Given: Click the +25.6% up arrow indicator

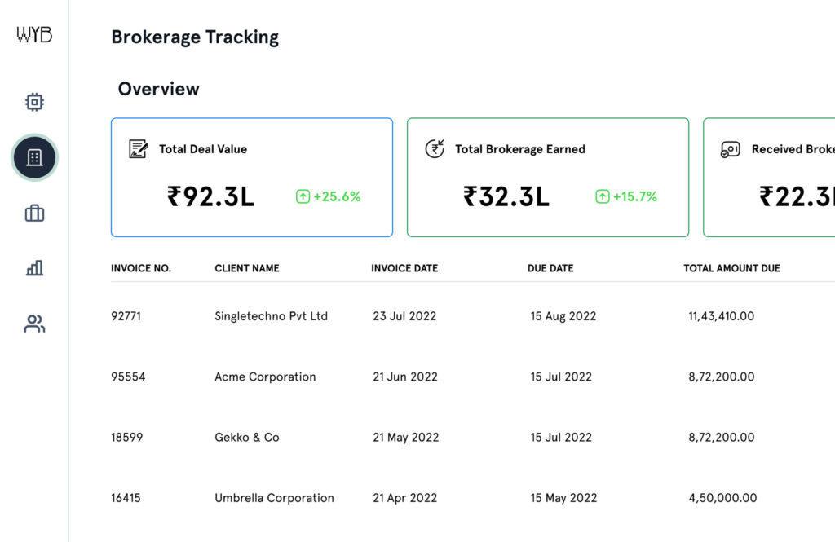Looking at the screenshot, I should (x=303, y=196).
